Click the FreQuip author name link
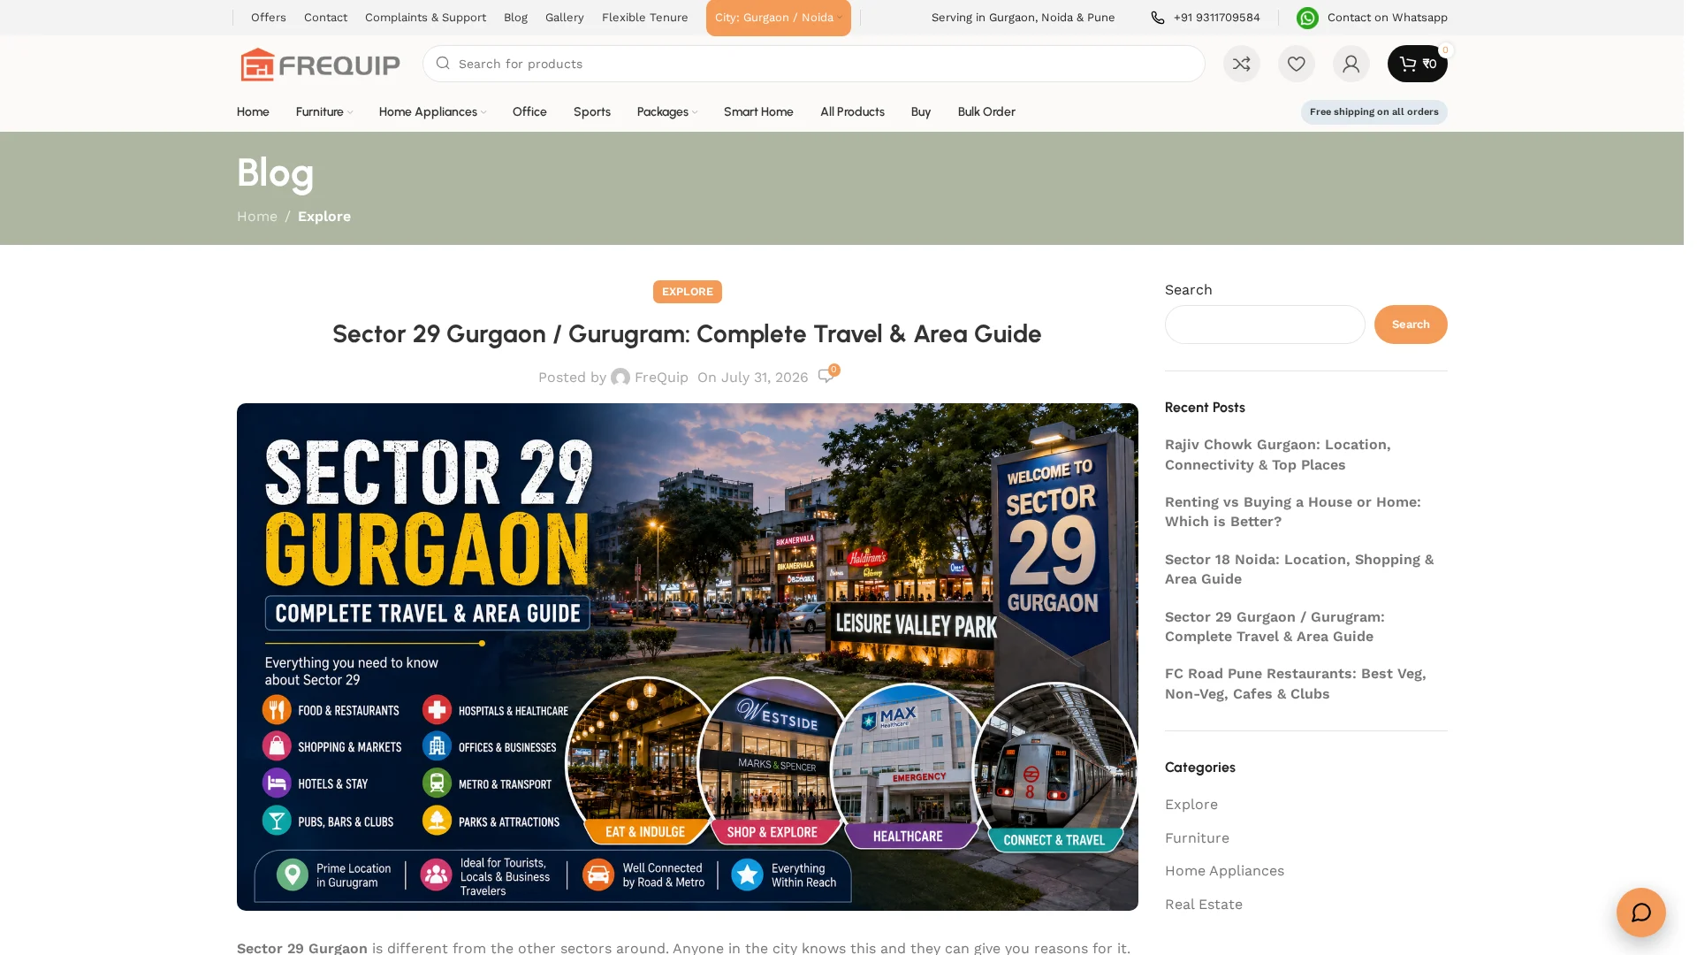The image size is (1697, 955). coord(661,378)
